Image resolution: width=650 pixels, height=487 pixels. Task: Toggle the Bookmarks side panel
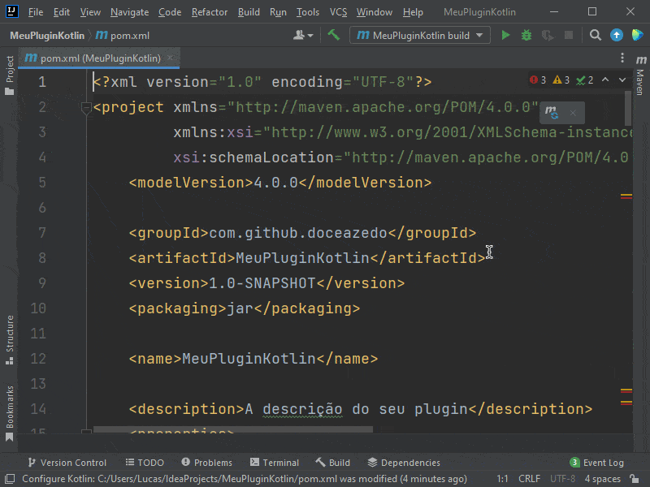pos(10,412)
